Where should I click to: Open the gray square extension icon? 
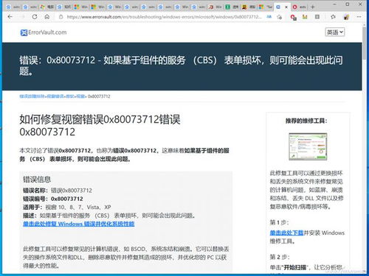[317, 17]
